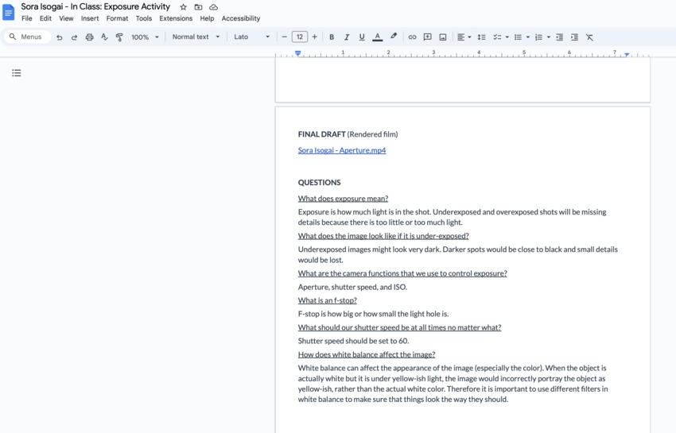Viewport: 676px width, 433px height.
Task: Click the add comment icon
Action: tap(427, 37)
